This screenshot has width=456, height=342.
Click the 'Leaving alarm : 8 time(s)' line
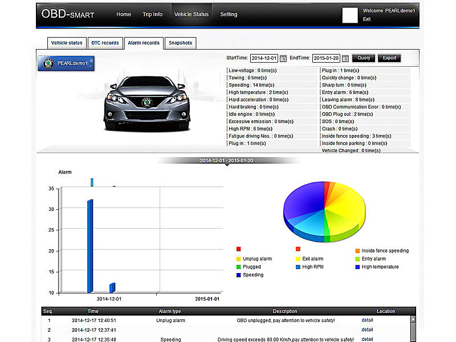point(348,99)
